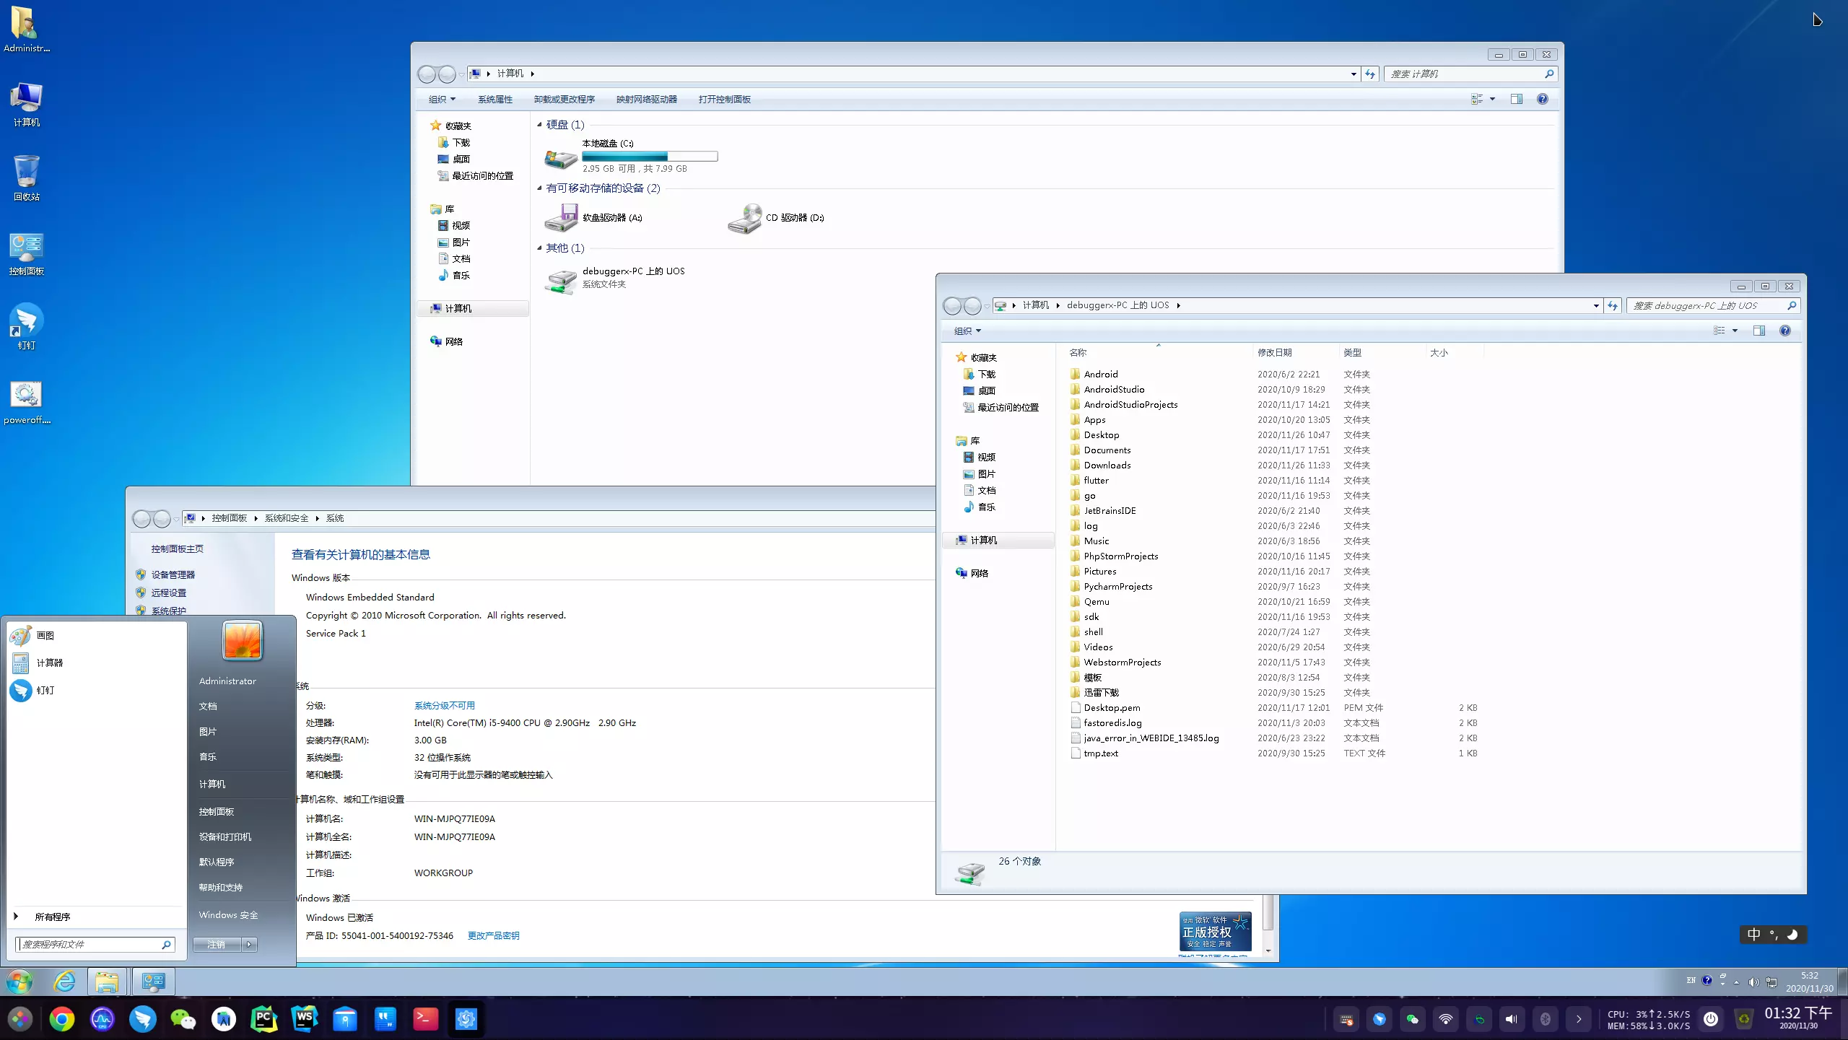This screenshot has width=1848, height=1040.
Task: Open 设备管理器 in the system window
Action: coord(173,575)
